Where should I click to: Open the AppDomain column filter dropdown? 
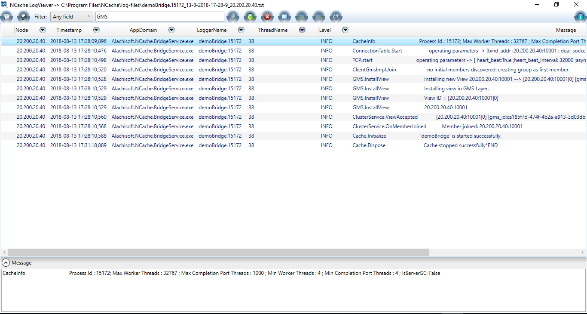171,30
